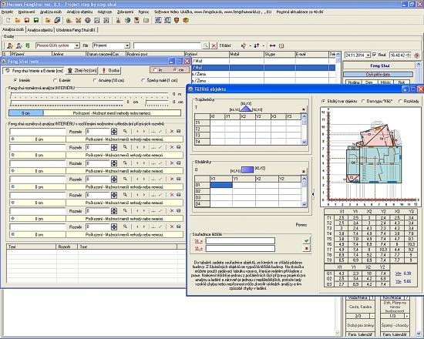Click the Osoba button in Feng Shui metr
Viewport: 424px width, 339px height.
click(x=110, y=71)
